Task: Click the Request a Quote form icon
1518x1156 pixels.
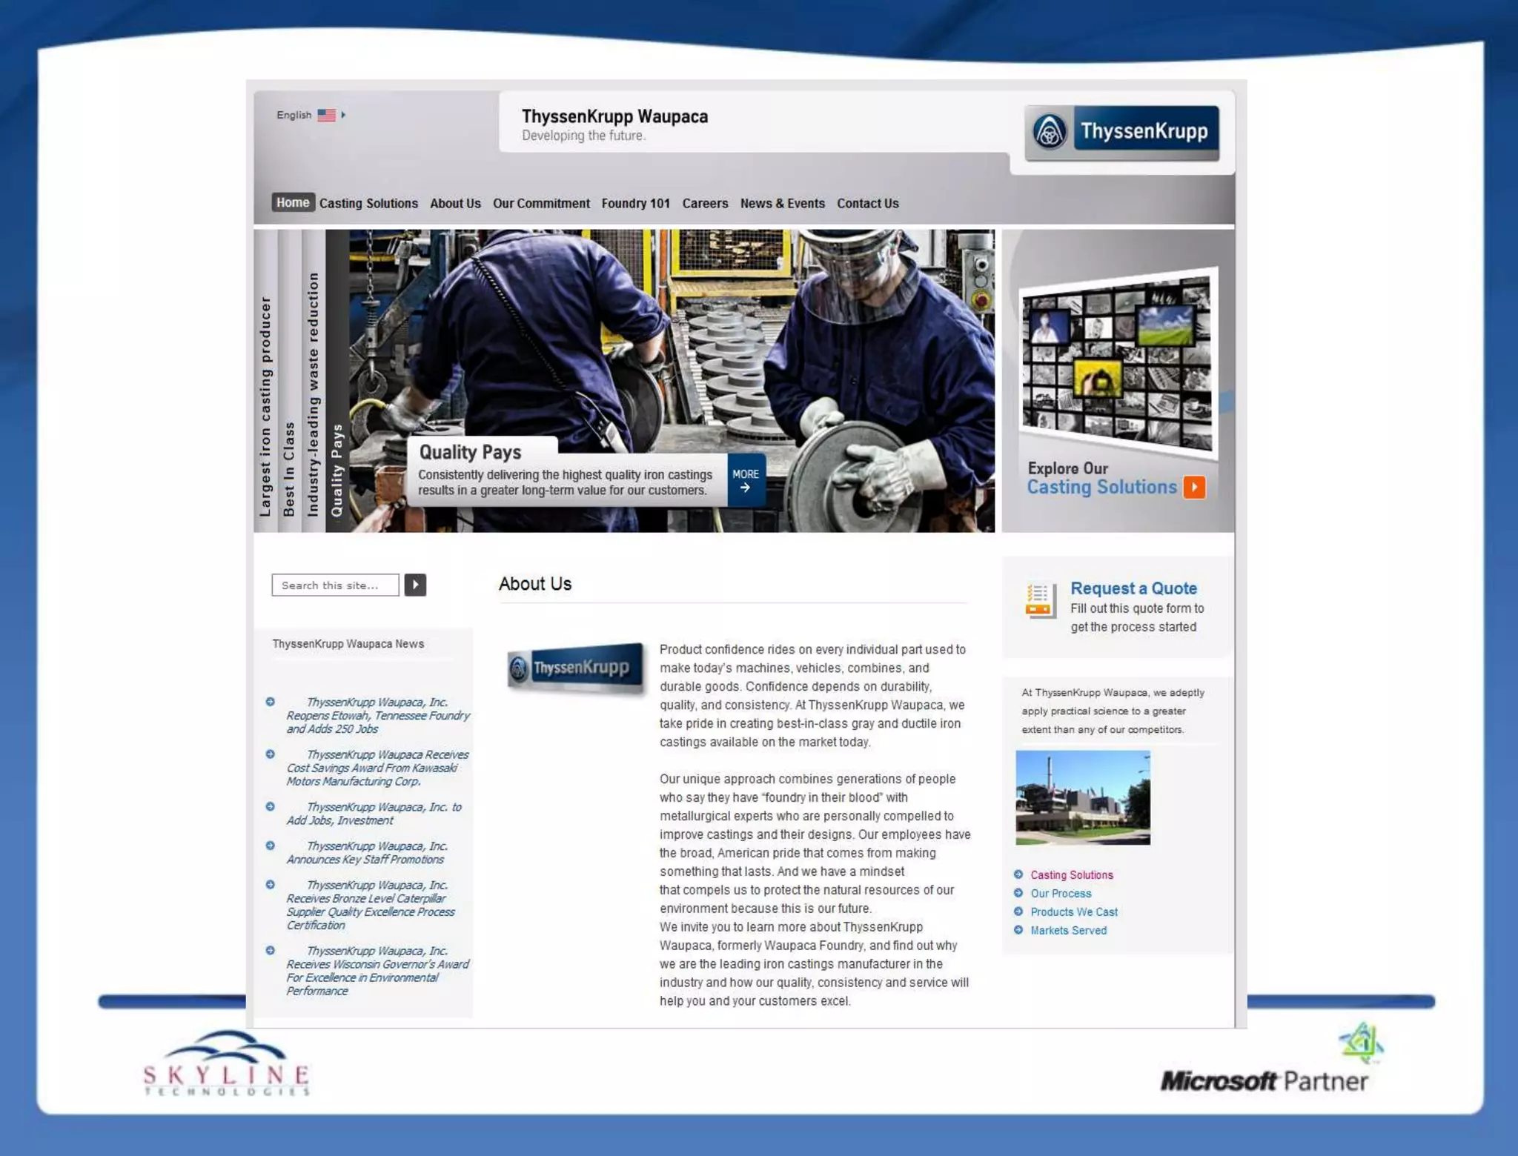Action: 1039,600
